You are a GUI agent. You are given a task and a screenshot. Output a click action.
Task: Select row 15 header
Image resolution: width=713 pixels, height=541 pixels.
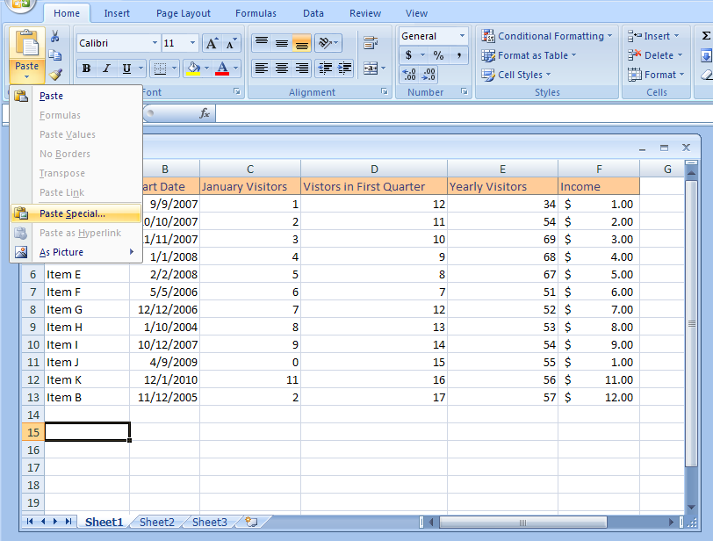point(32,432)
